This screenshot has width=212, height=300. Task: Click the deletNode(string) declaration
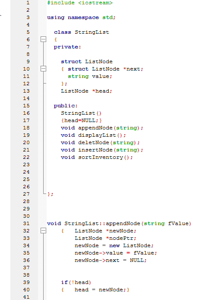100,142
